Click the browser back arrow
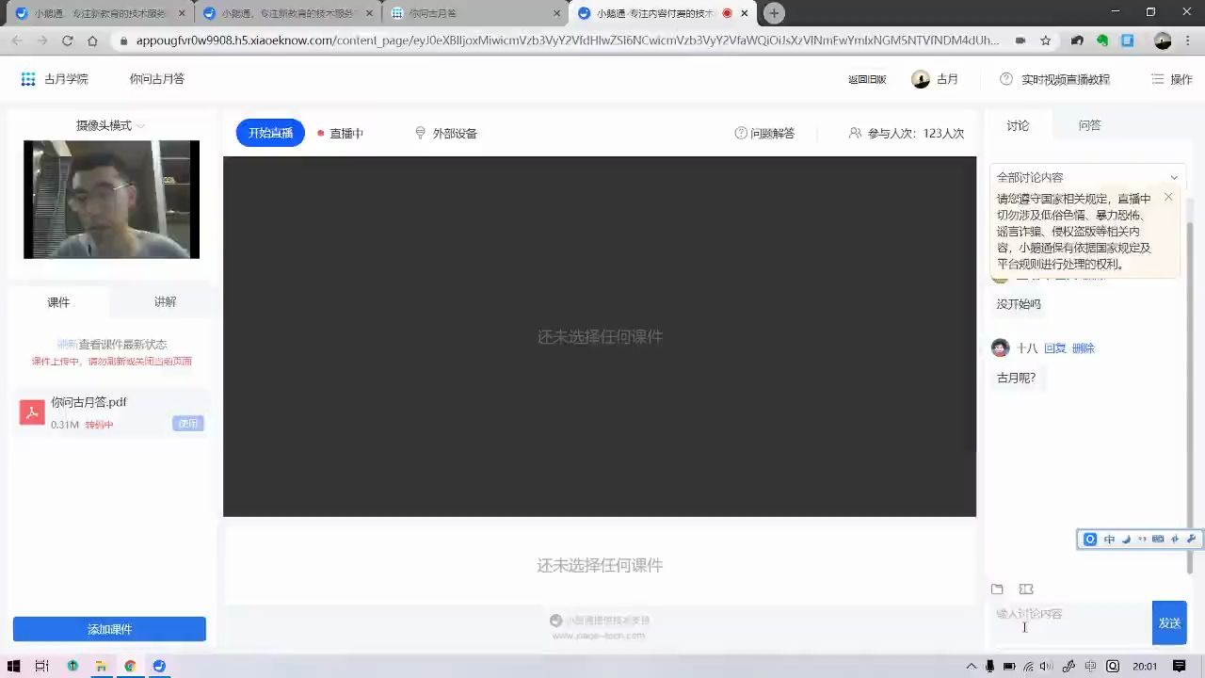The width and height of the screenshot is (1205, 678). tap(17, 40)
